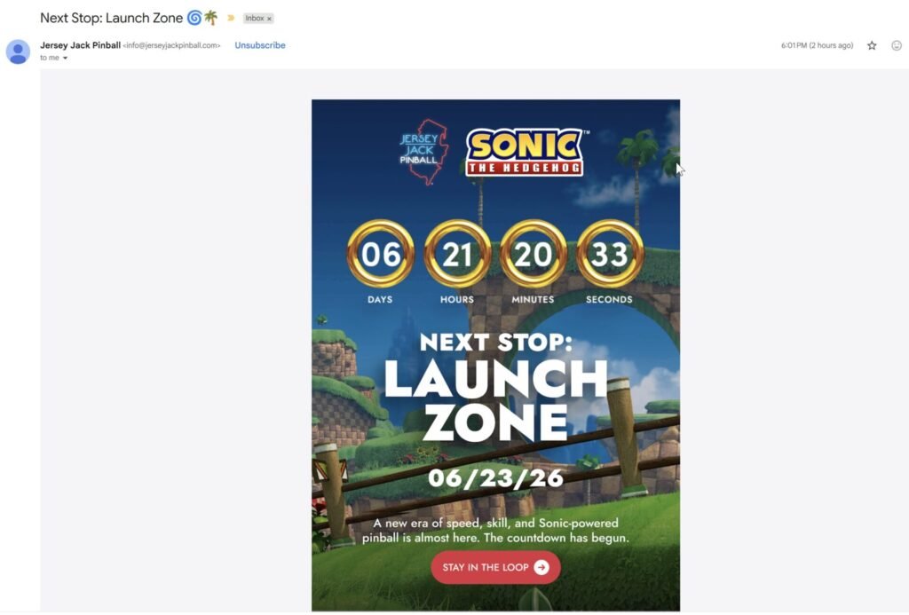Click the Jersey Jack Pinball neon logo

[x=423, y=152]
